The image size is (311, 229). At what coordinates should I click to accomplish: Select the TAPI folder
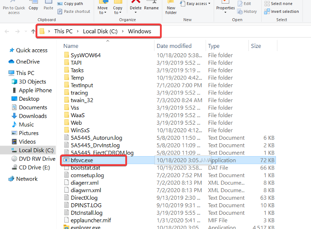(x=73, y=63)
